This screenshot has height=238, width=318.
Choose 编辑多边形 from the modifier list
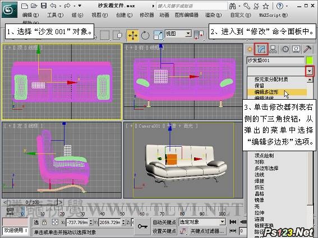point(277,92)
